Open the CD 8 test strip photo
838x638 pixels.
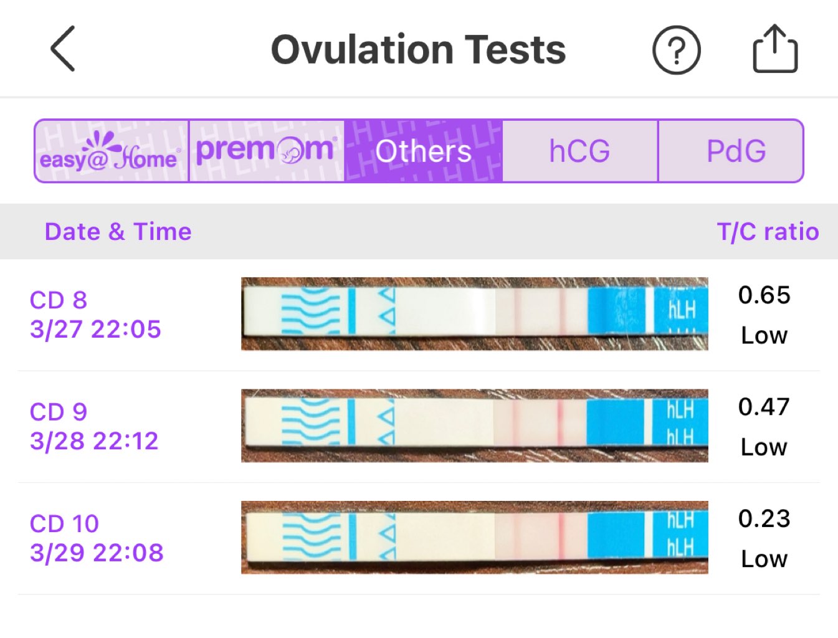tap(475, 314)
